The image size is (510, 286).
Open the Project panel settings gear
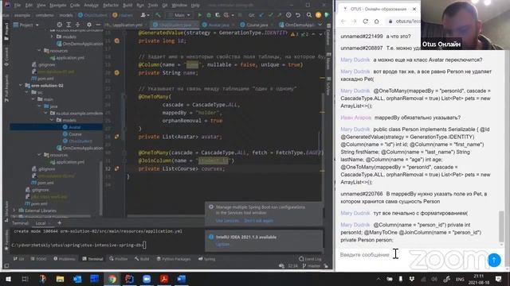89,25
